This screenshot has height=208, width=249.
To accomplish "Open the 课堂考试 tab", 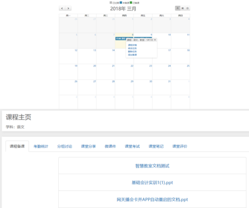I will [132, 146].
